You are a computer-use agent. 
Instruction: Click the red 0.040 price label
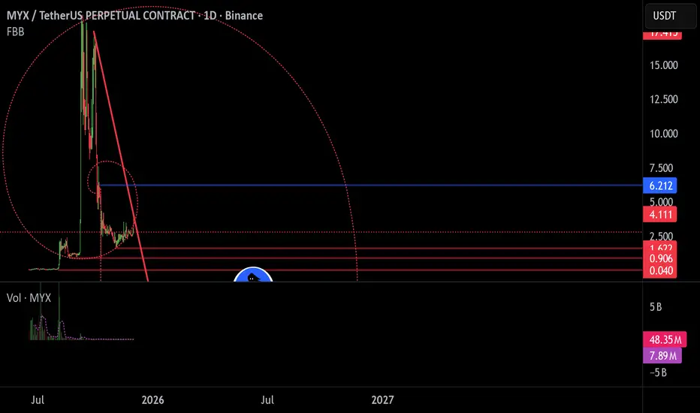(660, 271)
